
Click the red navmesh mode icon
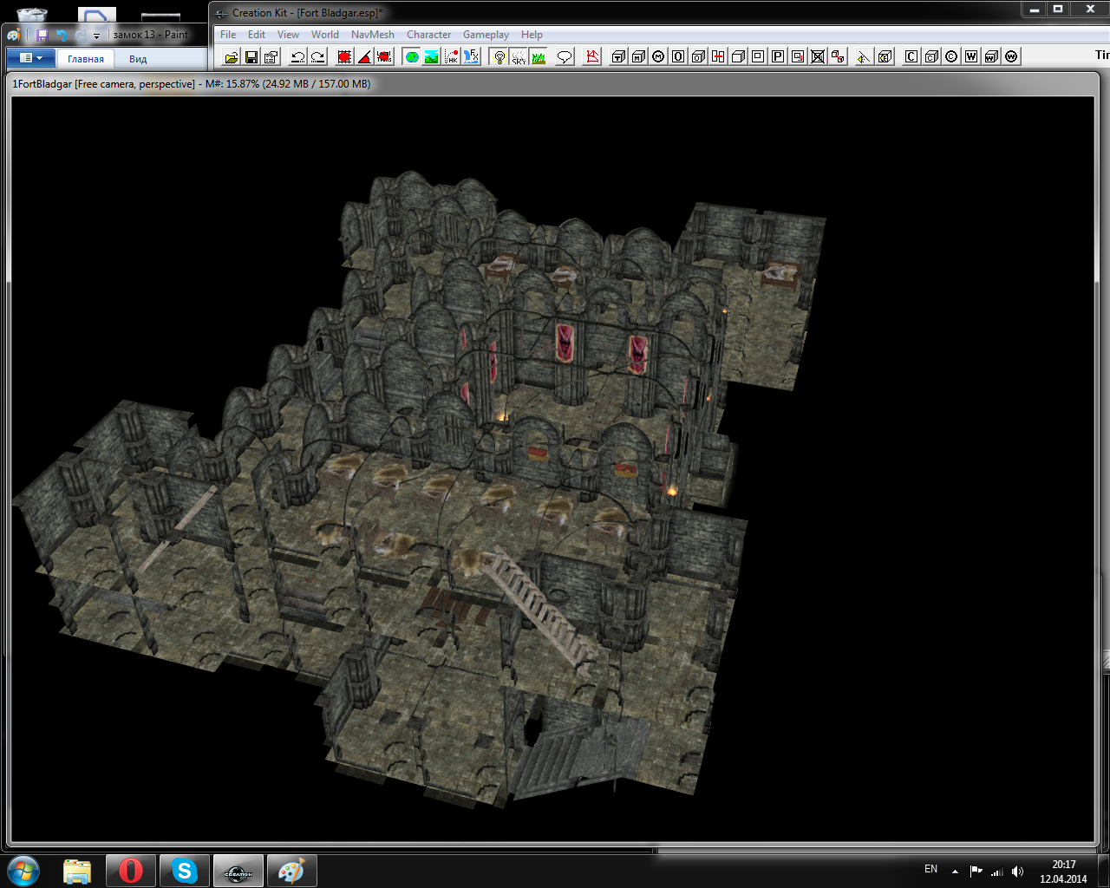[593, 56]
